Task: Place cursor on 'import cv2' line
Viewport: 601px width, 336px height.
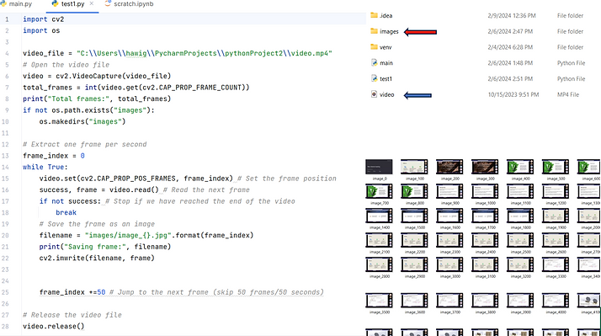Action: pos(43,19)
